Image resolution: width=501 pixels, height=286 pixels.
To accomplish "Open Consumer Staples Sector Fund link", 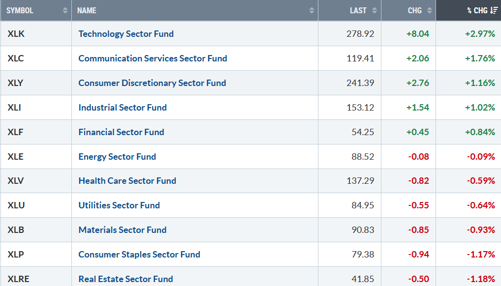I will coord(139,255).
